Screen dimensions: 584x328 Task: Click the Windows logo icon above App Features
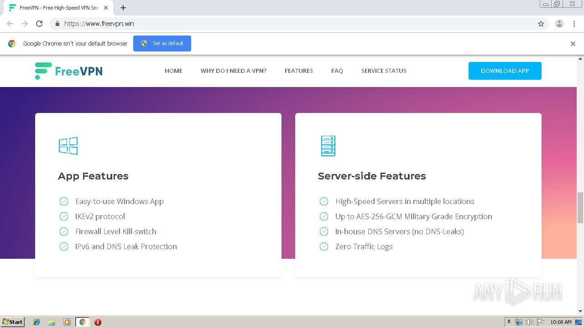[68, 146]
